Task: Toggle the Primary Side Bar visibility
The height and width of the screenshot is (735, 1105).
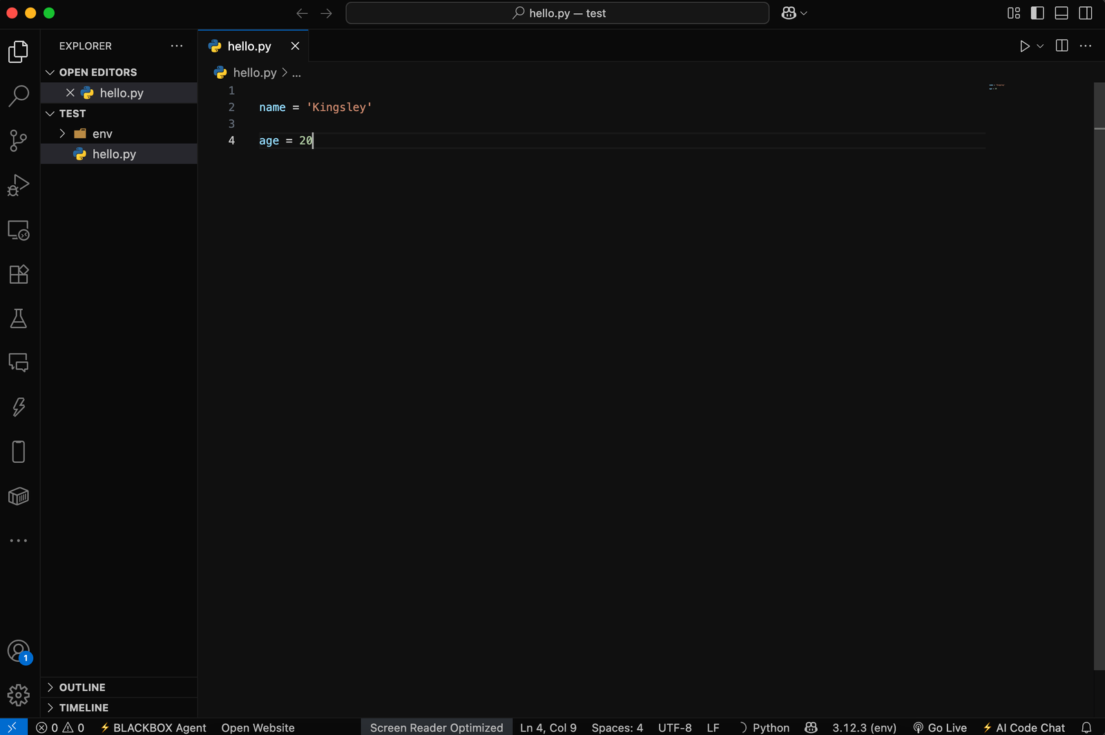Action: pyautogui.click(x=1037, y=12)
